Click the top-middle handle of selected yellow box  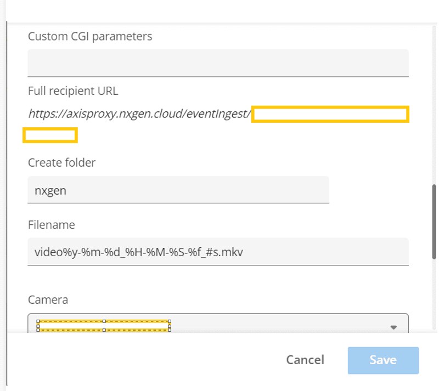click(x=104, y=321)
